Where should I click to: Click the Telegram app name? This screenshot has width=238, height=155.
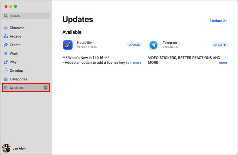pos(170,42)
